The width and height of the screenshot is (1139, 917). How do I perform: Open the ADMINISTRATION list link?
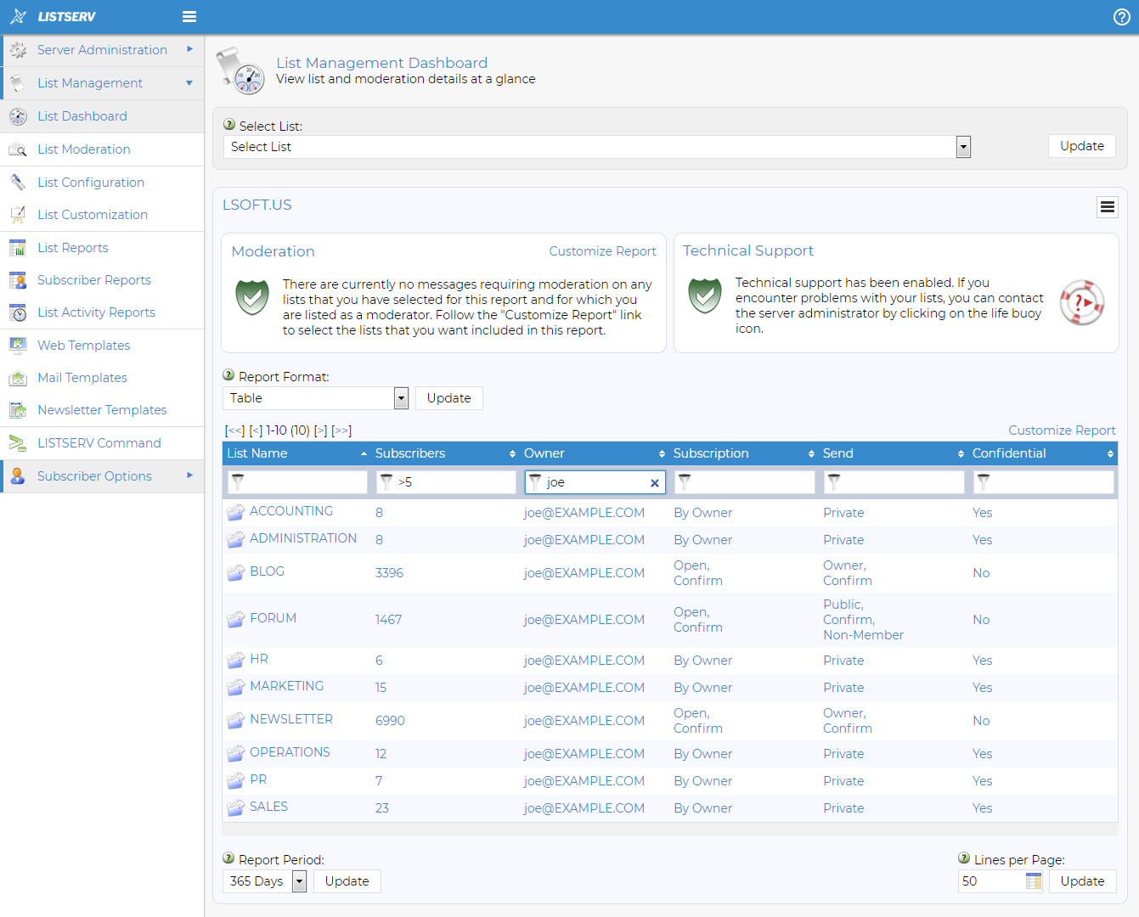pyautogui.click(x=303, y=538)
